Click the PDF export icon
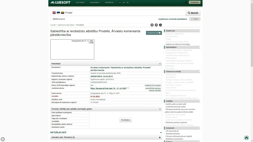Screen dimensions: 253x142 [x=161, y=25]
